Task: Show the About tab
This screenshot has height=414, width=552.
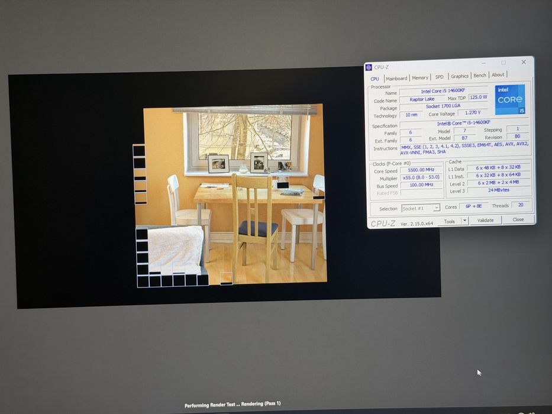Action: [498, 75]
